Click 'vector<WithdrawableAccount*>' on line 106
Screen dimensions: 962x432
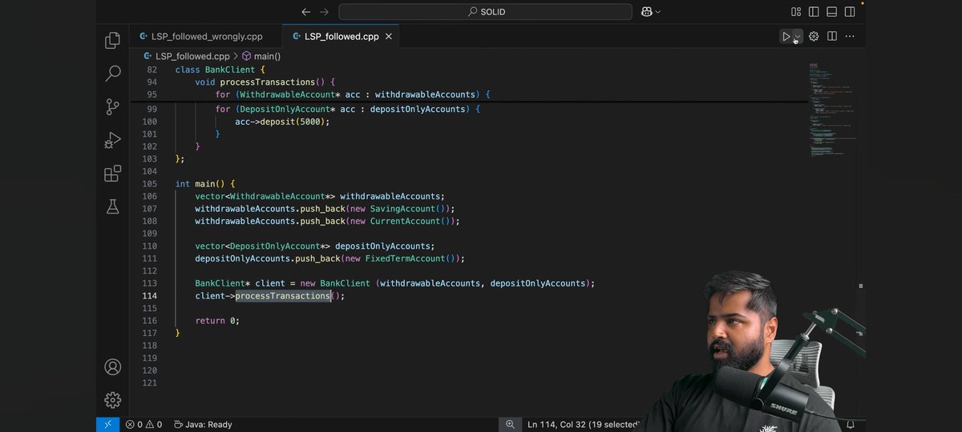(265, 197)
